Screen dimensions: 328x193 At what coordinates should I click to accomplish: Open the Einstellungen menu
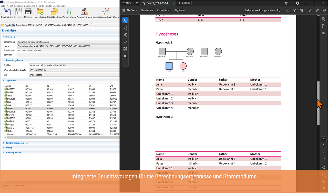[x=59, y=6]
